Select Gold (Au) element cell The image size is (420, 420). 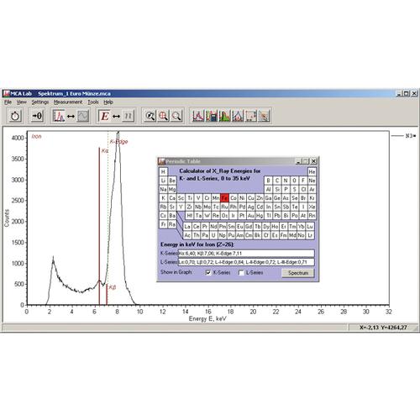pyautogui.click(x=250, y=216)
